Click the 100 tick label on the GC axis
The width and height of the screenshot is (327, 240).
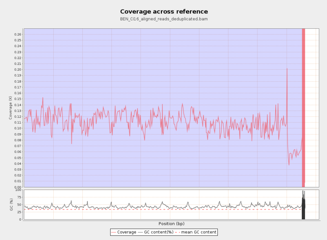(19, 190)
